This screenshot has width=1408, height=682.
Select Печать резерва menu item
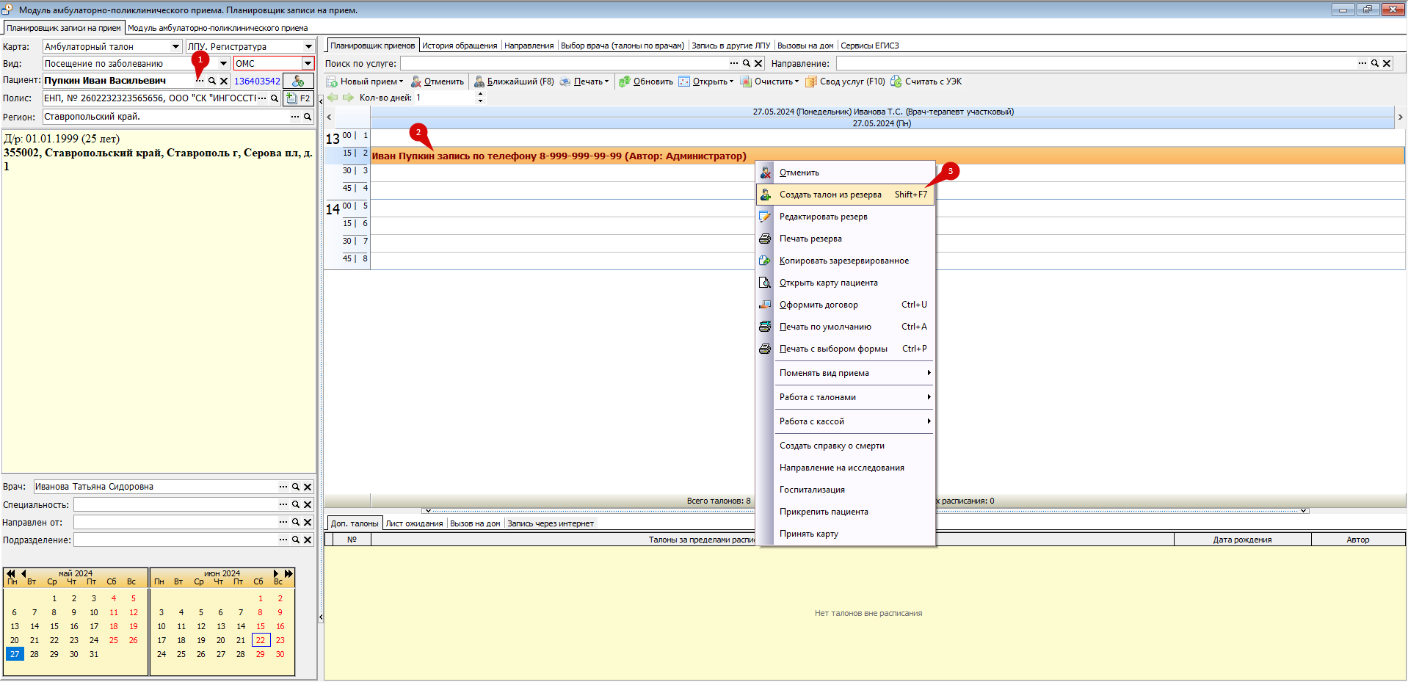coord(846,239)
